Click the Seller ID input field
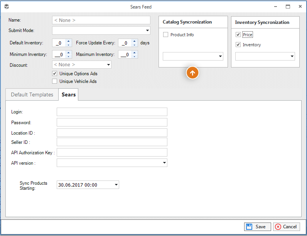The height and width of the screenshot is (236, 307). (x=112, y=142)
